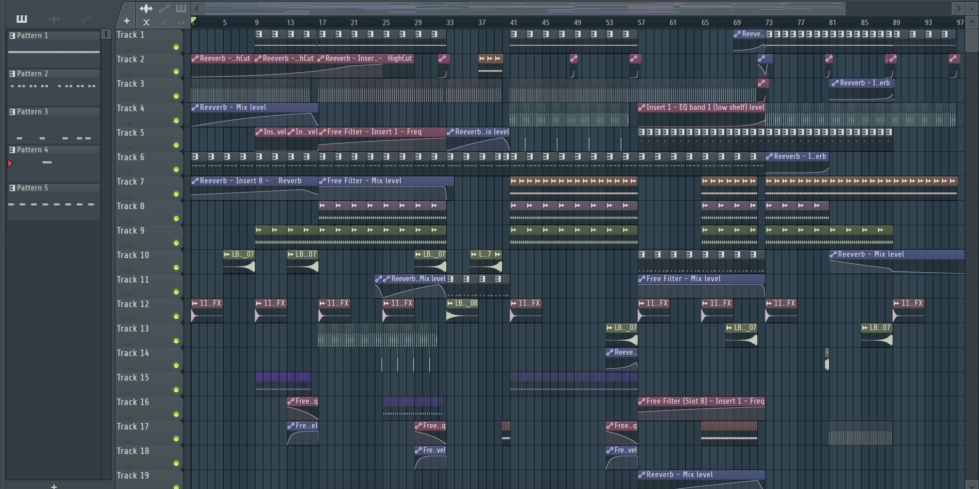This screenshot has width=979, height=489.
Task: Open clip menu icon of Free Filter - Insert 1 - Freq
Action: tap(322, 132)
